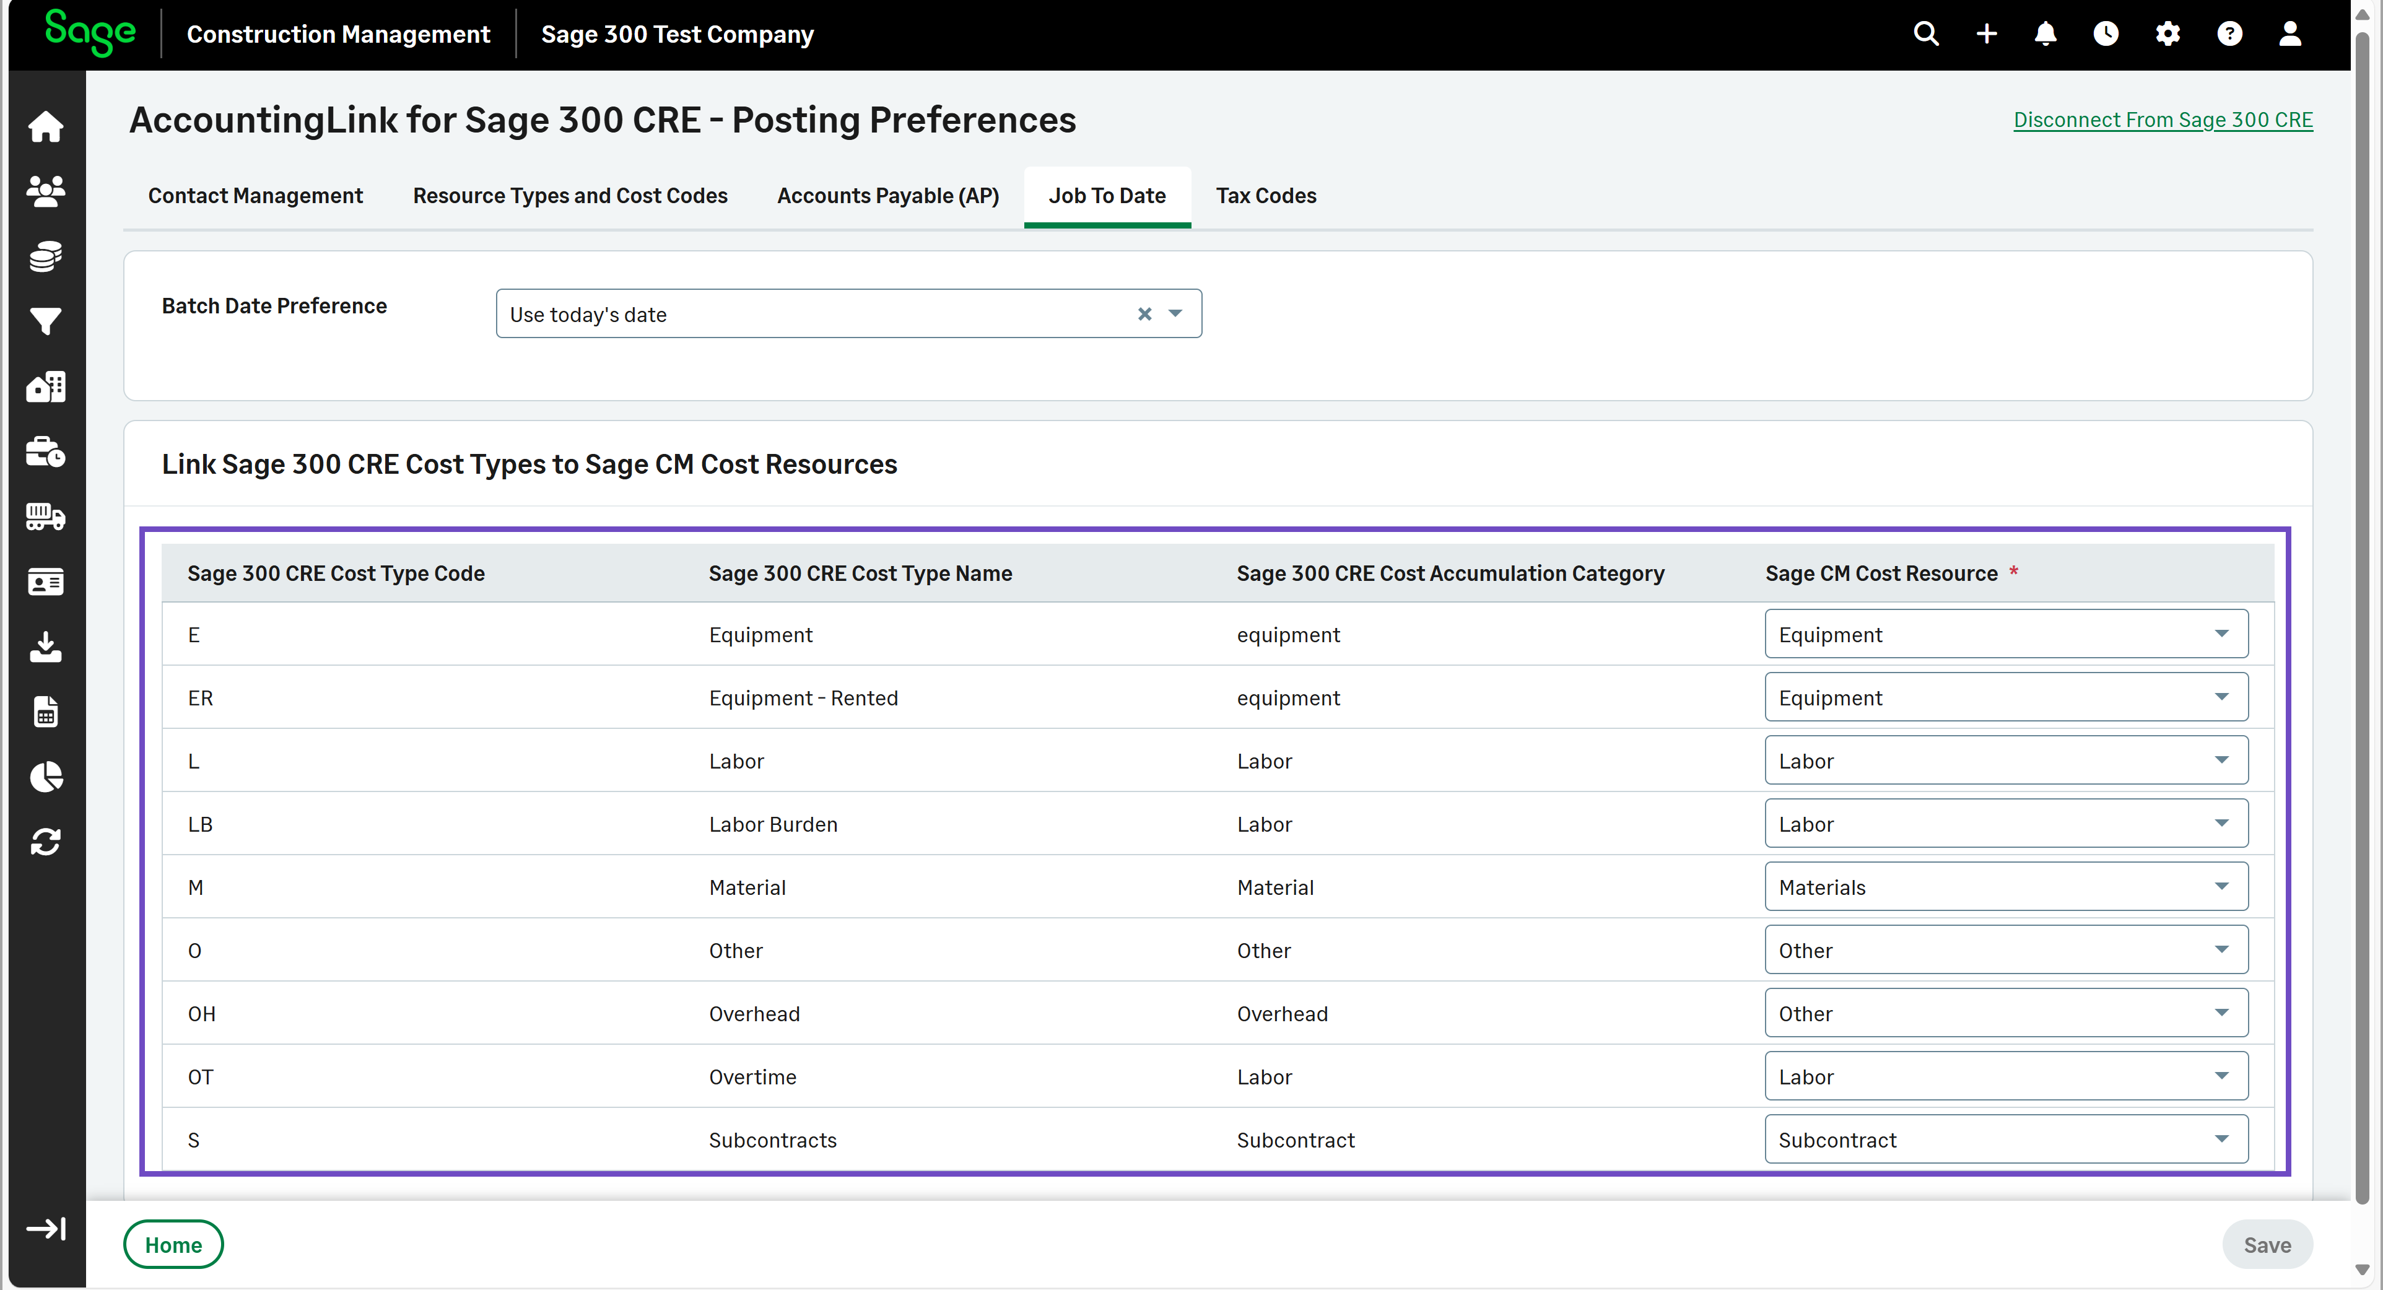Open the help question mark icon
Screen dimensions: 2383x1290
coord(2229,34)
